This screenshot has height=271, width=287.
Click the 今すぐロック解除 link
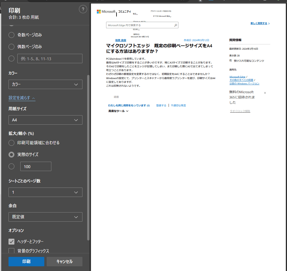pyautogui.click(x=240, y=111)
